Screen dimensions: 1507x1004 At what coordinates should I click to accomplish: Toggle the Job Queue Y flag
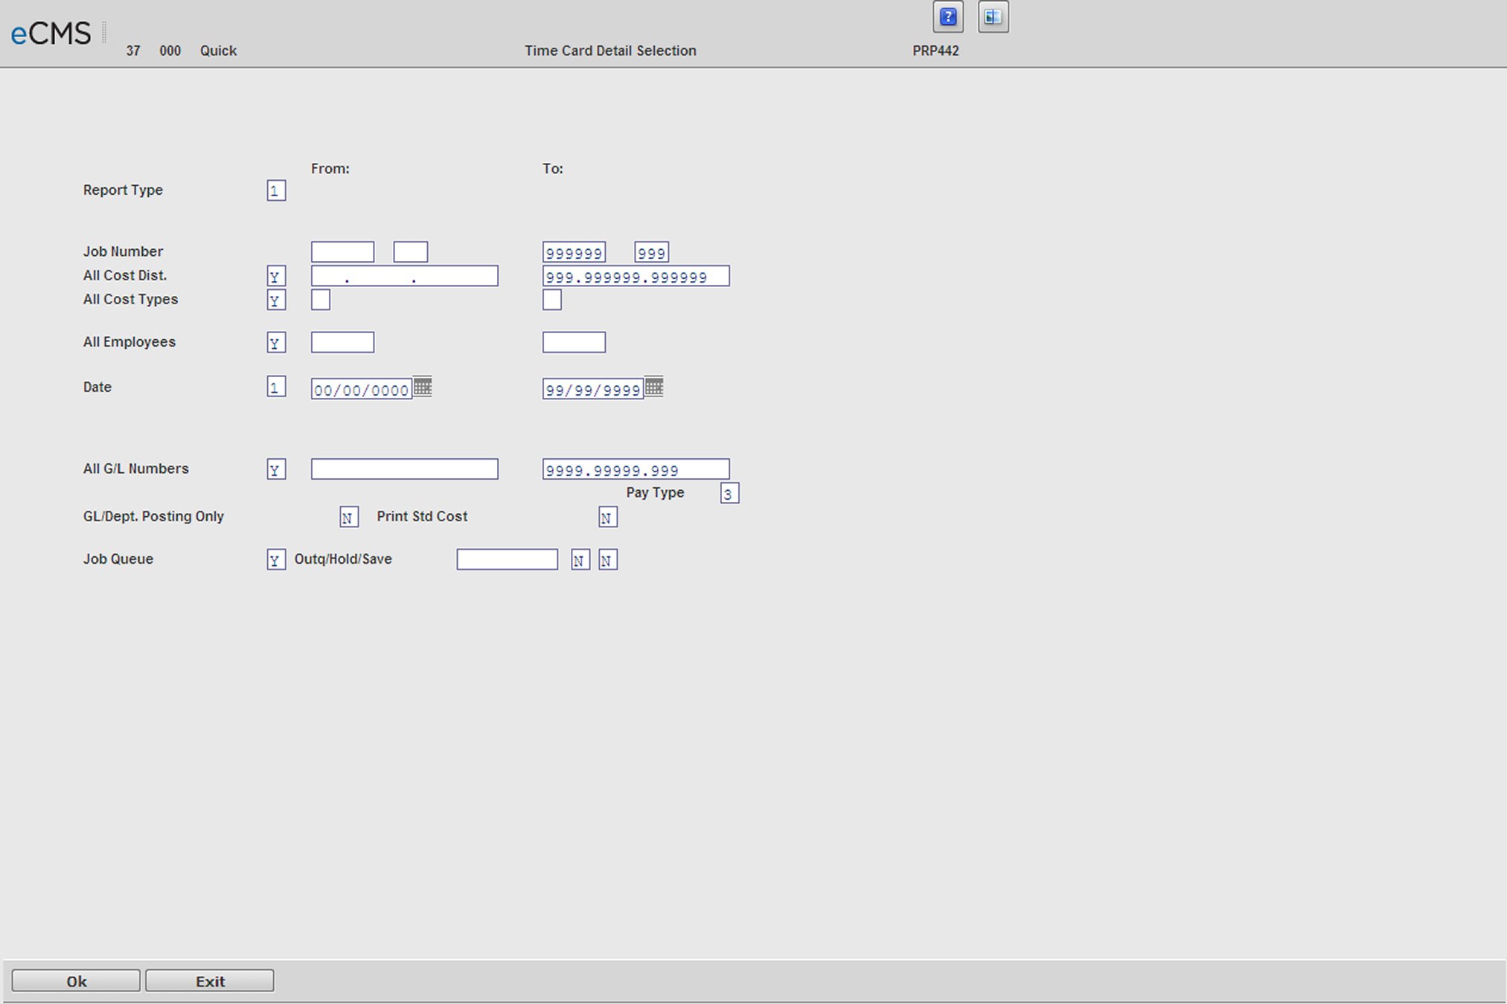coord(276,559)
